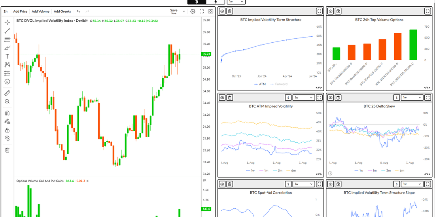Expand the Save options arrow
This screenshot has width=435, height=217.
point(183,11)
